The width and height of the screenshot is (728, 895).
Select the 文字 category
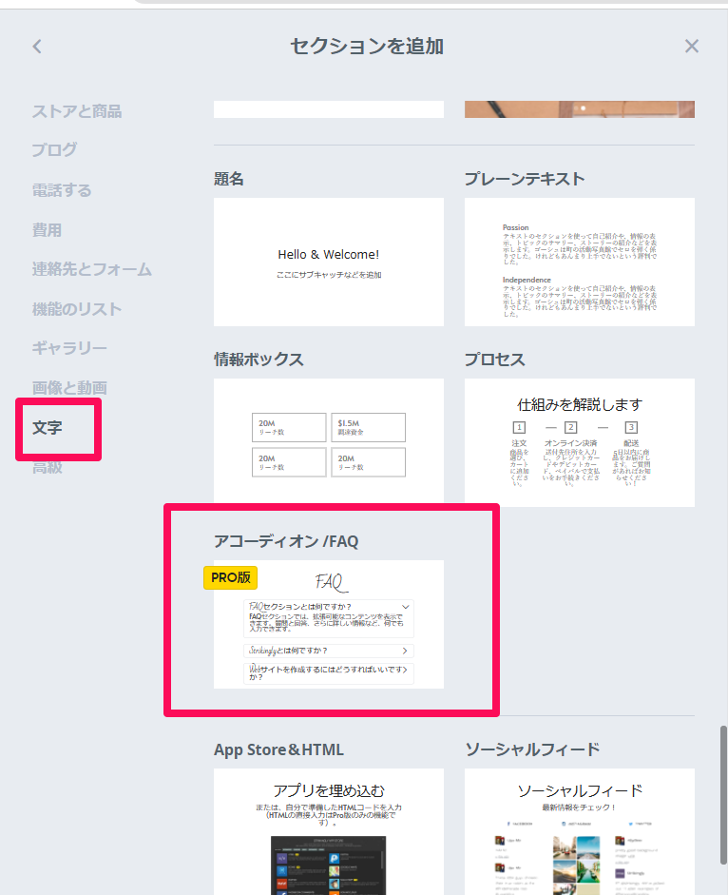tap(47, 427)
